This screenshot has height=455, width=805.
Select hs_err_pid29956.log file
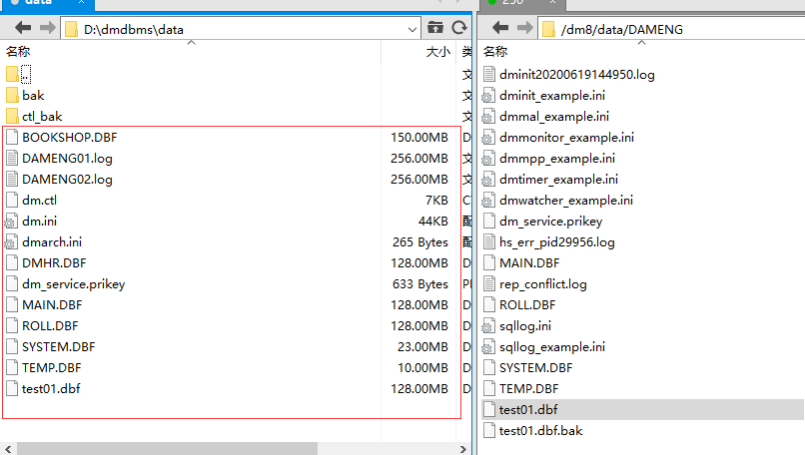pos(556,242)
